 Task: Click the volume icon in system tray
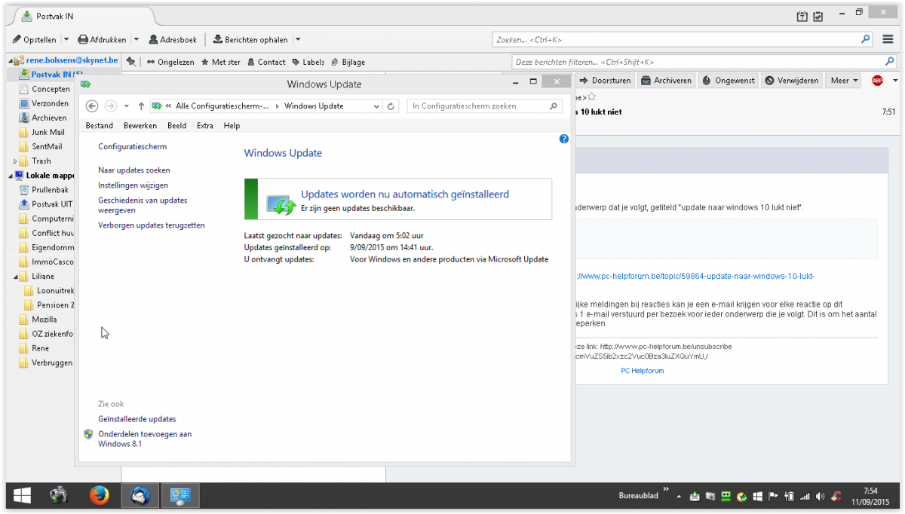[820, 496]
